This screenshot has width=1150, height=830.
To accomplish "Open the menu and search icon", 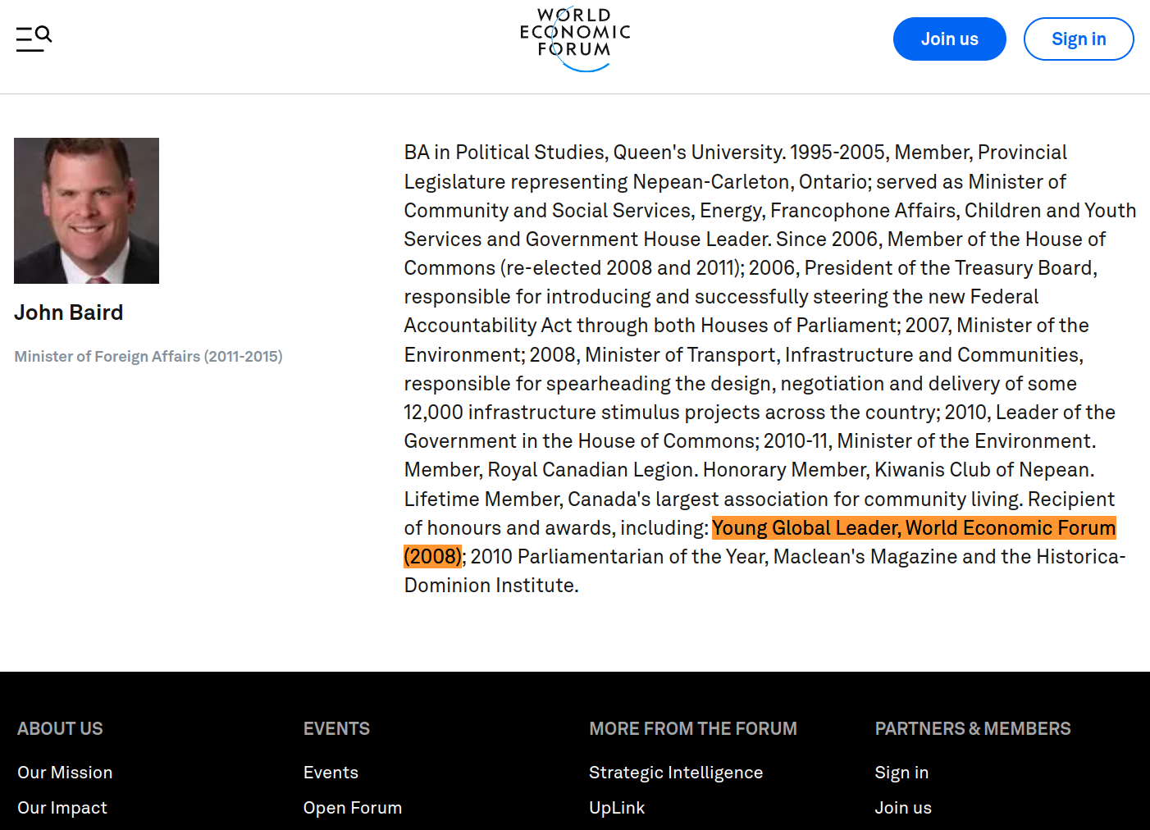I will (34, 39).
